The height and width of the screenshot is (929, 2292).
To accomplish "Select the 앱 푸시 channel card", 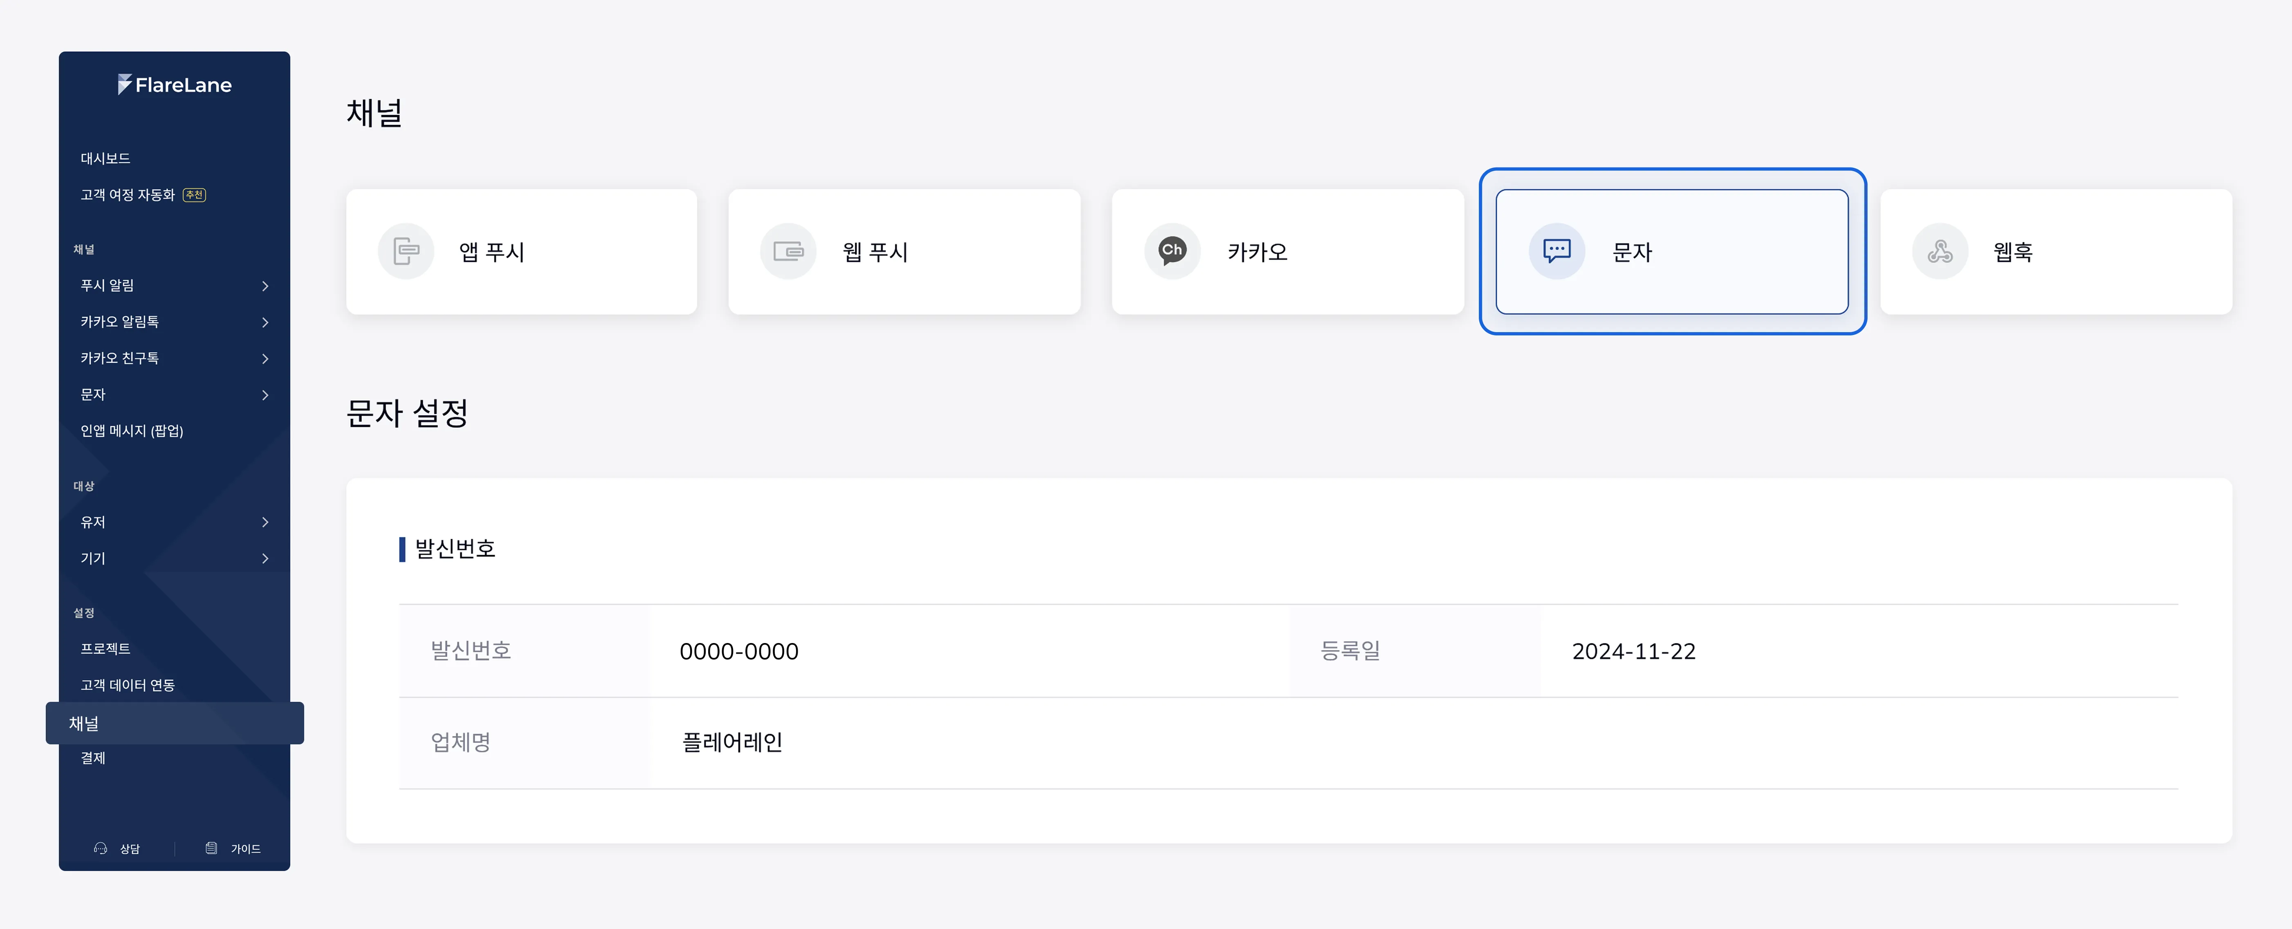I will click(521, 252).
